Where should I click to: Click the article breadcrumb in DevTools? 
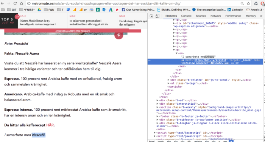(198, 141)
